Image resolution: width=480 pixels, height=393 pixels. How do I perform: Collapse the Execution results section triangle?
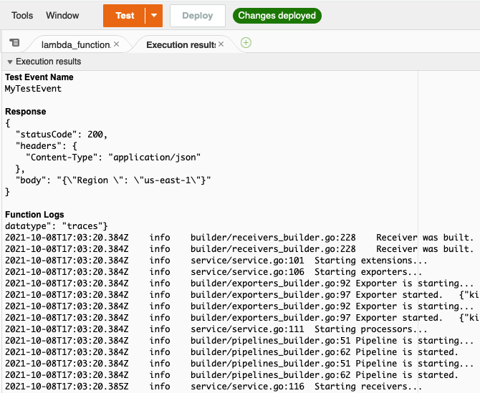(x=10, y=62)
